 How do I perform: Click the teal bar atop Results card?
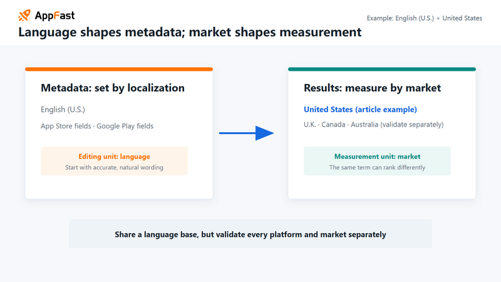tap(382, 69)
